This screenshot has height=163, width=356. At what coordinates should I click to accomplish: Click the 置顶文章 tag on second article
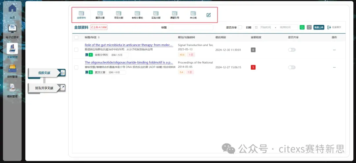[x=100, y=72]
